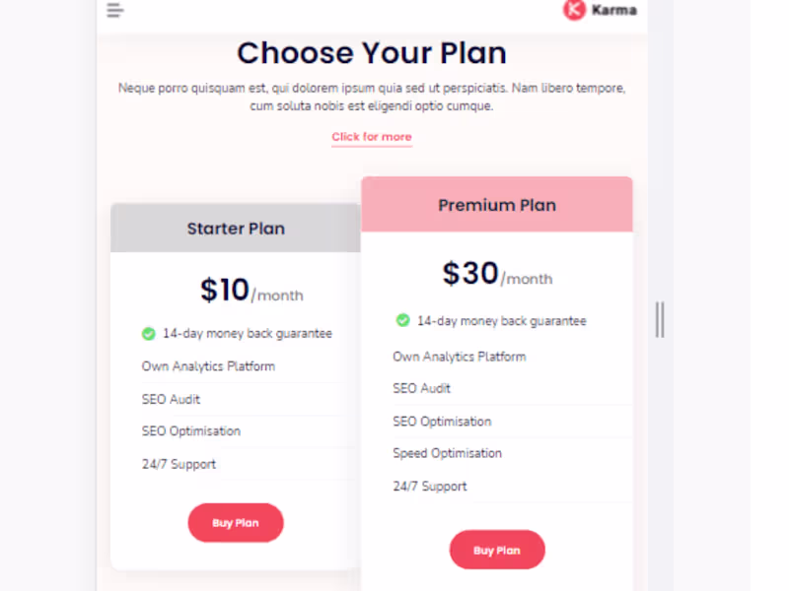Click SEO Audit in Premium Plan
Image resolution: width=789 pixels, height=591 pixels.
click(422, 388)
